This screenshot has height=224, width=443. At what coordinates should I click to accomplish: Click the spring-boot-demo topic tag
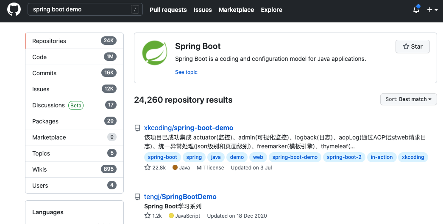tap(295, 157)
